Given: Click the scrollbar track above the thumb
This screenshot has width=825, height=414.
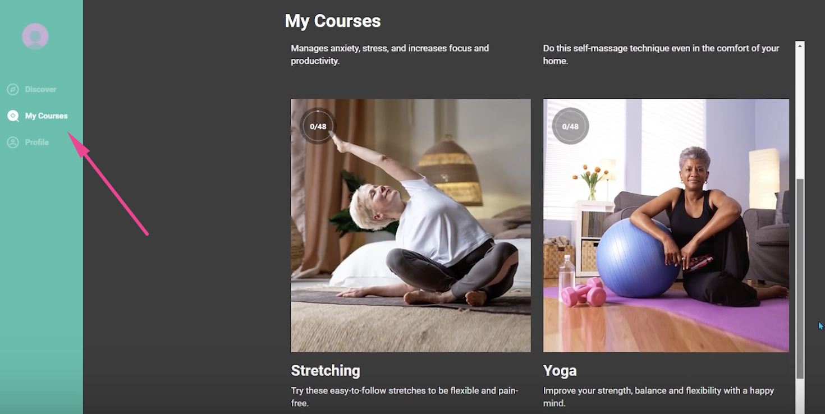Looking at the screenshot, I should pyautogui.click(x=800, y=115).
